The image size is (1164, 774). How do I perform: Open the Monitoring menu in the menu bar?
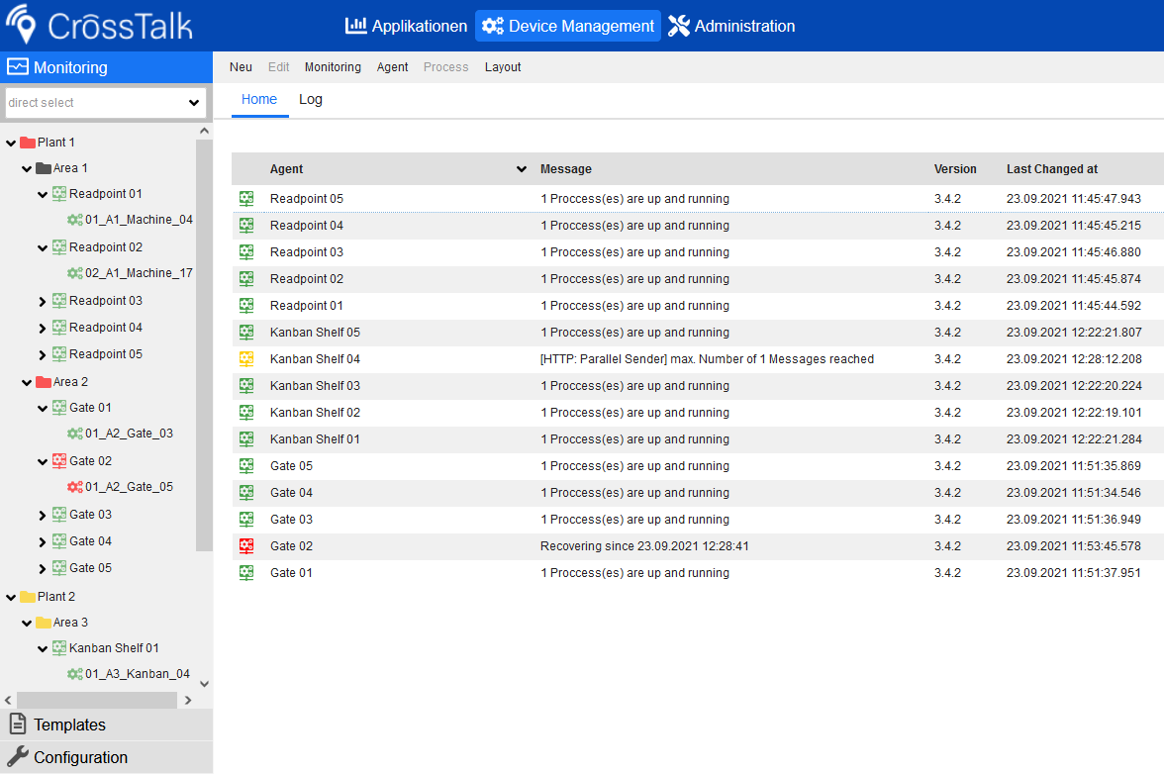(333, 66)
